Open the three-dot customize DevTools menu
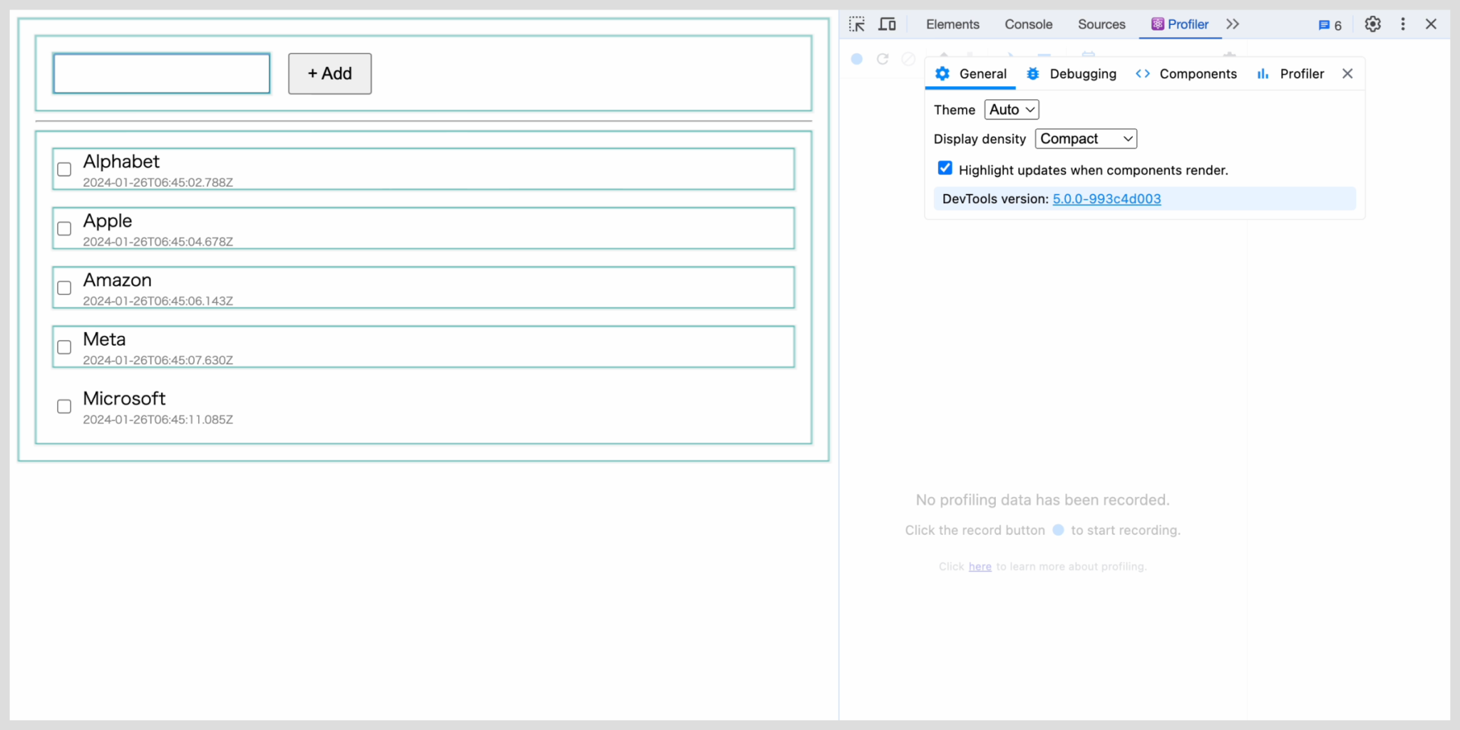This screenshot has height=730, width=1460. [x=1402, y=24]
